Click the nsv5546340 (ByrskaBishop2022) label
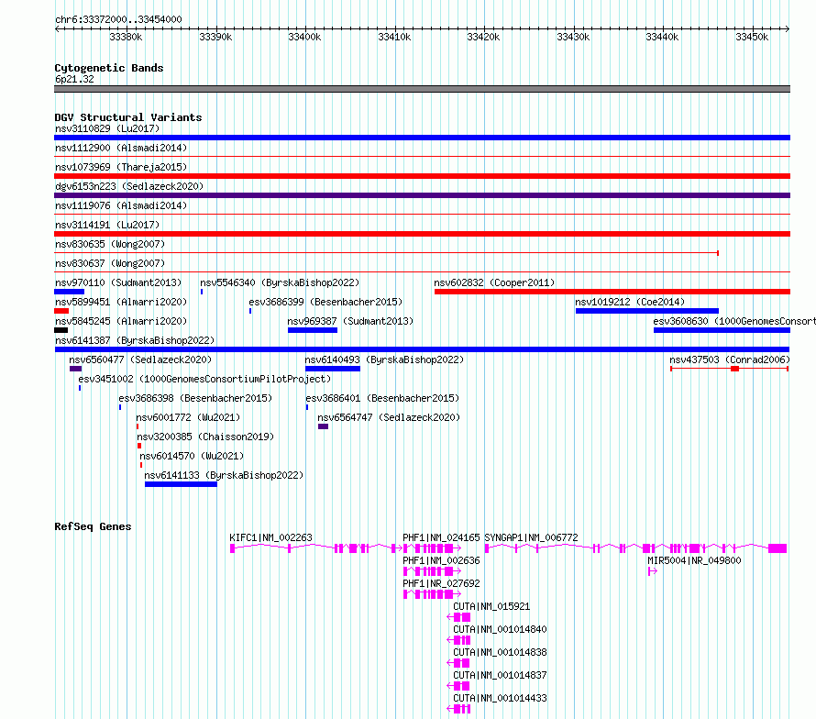Screen dimensions: 816x719 click(x=280, y=282)
